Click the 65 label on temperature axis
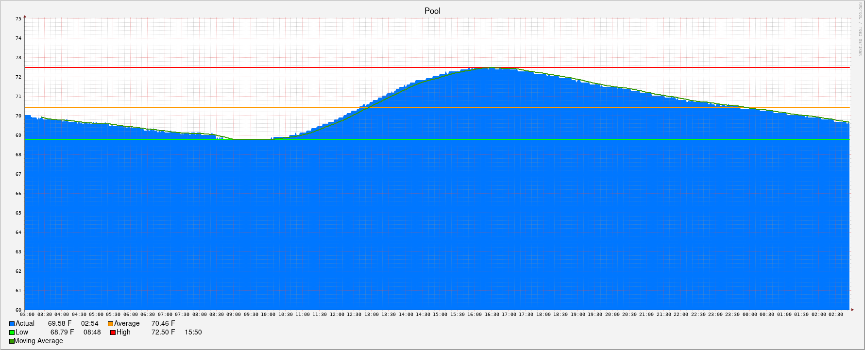 pos(18,213)
